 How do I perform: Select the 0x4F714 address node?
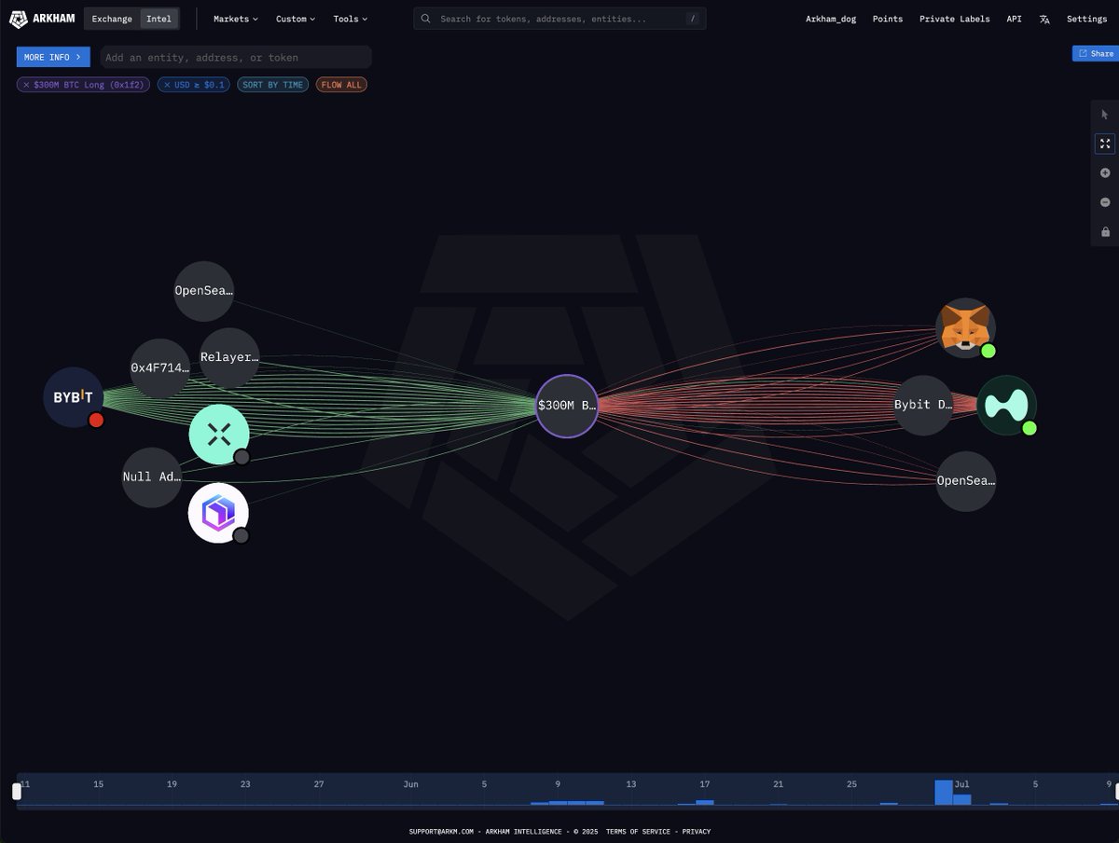coord(160,368)
